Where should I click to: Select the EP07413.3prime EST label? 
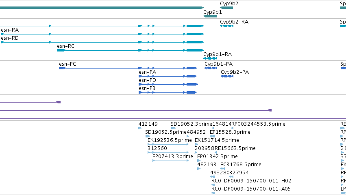[173, 157]
